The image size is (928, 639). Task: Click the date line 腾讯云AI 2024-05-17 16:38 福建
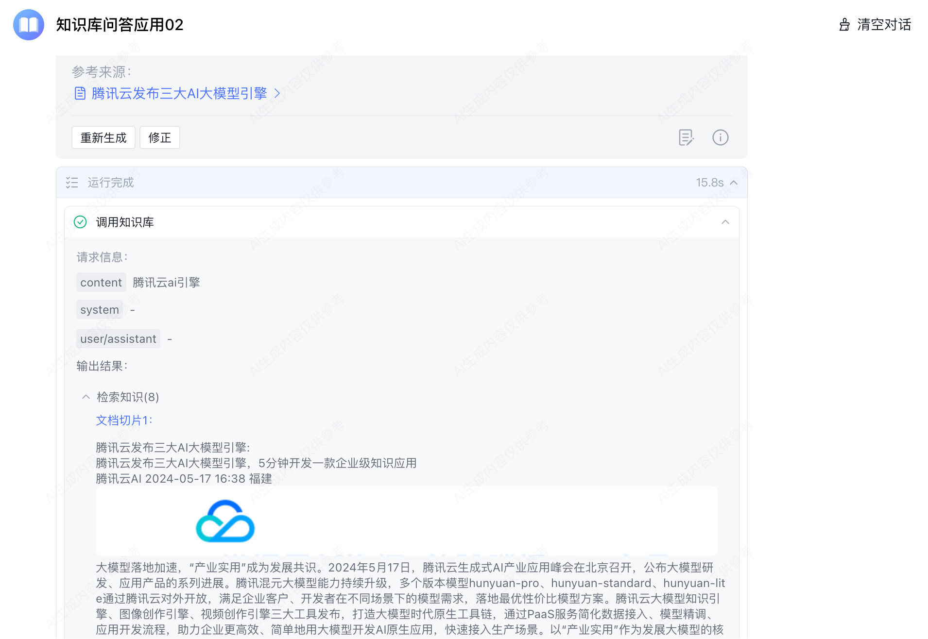click(184, 478)
